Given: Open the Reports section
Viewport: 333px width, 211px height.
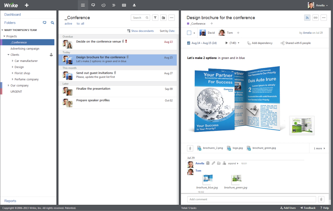Looking at the screenshot, I should pyautogui.click(x=10, y=201).
